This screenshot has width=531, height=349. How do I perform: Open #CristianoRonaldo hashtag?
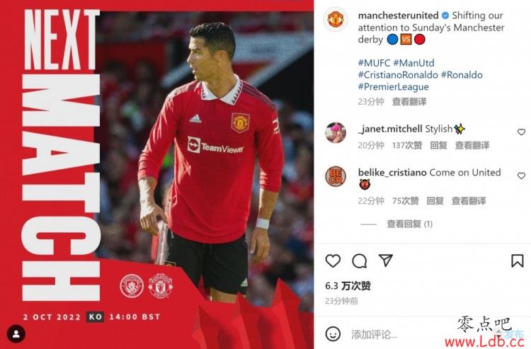[398, 75]
